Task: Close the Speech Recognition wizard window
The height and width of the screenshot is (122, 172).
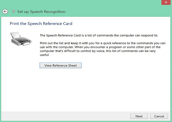Action: click(166, 2)
